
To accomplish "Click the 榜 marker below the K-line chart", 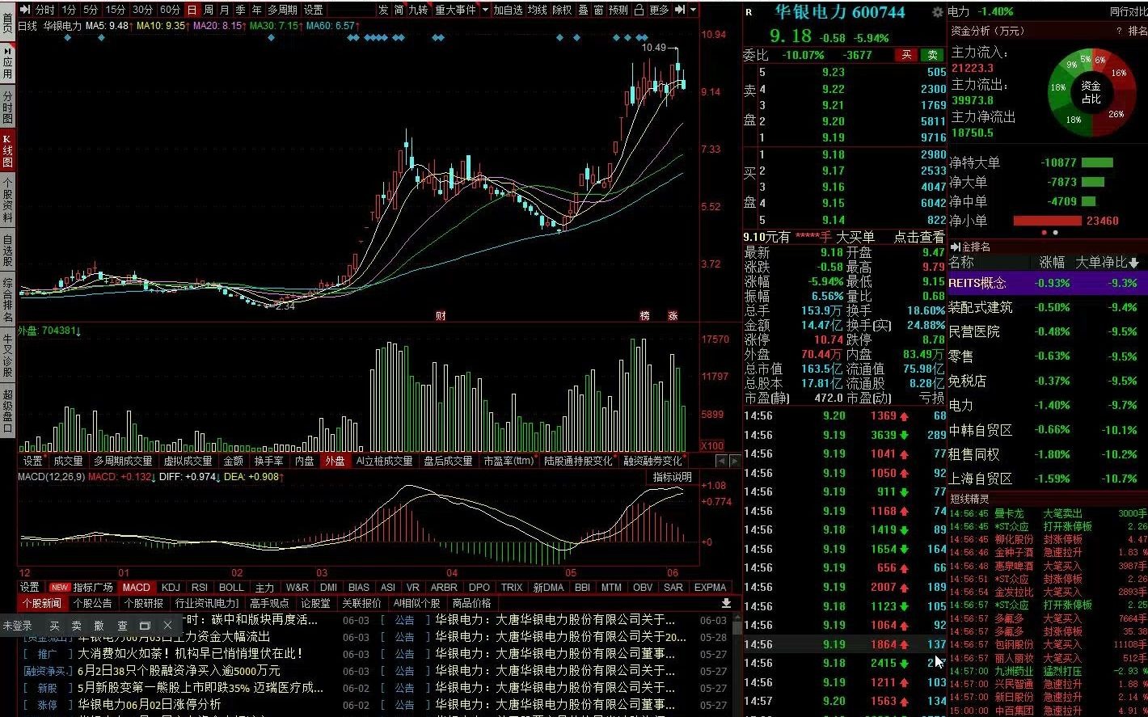I will [645, 315].
